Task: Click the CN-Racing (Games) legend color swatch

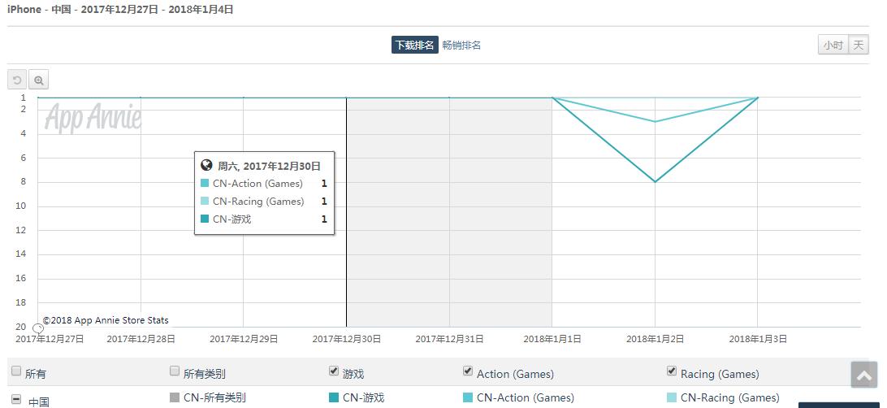Action: (x=672, y=397)
